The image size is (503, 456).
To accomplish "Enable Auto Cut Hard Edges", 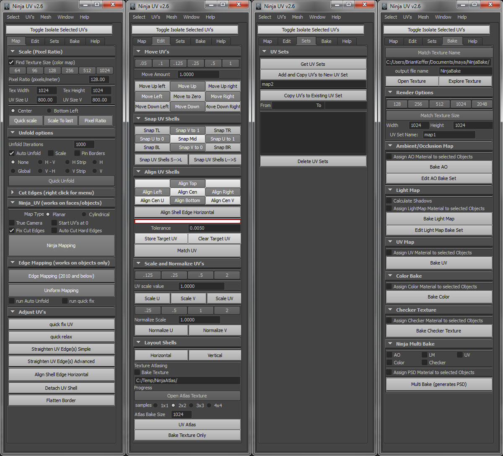I will pyautogui.click(x=54, y=231).
